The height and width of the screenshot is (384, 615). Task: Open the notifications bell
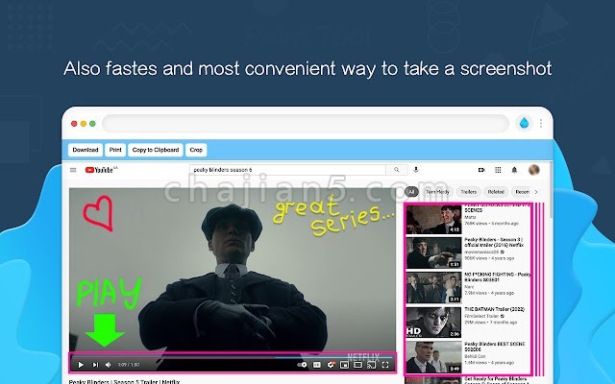coord(514,170)
